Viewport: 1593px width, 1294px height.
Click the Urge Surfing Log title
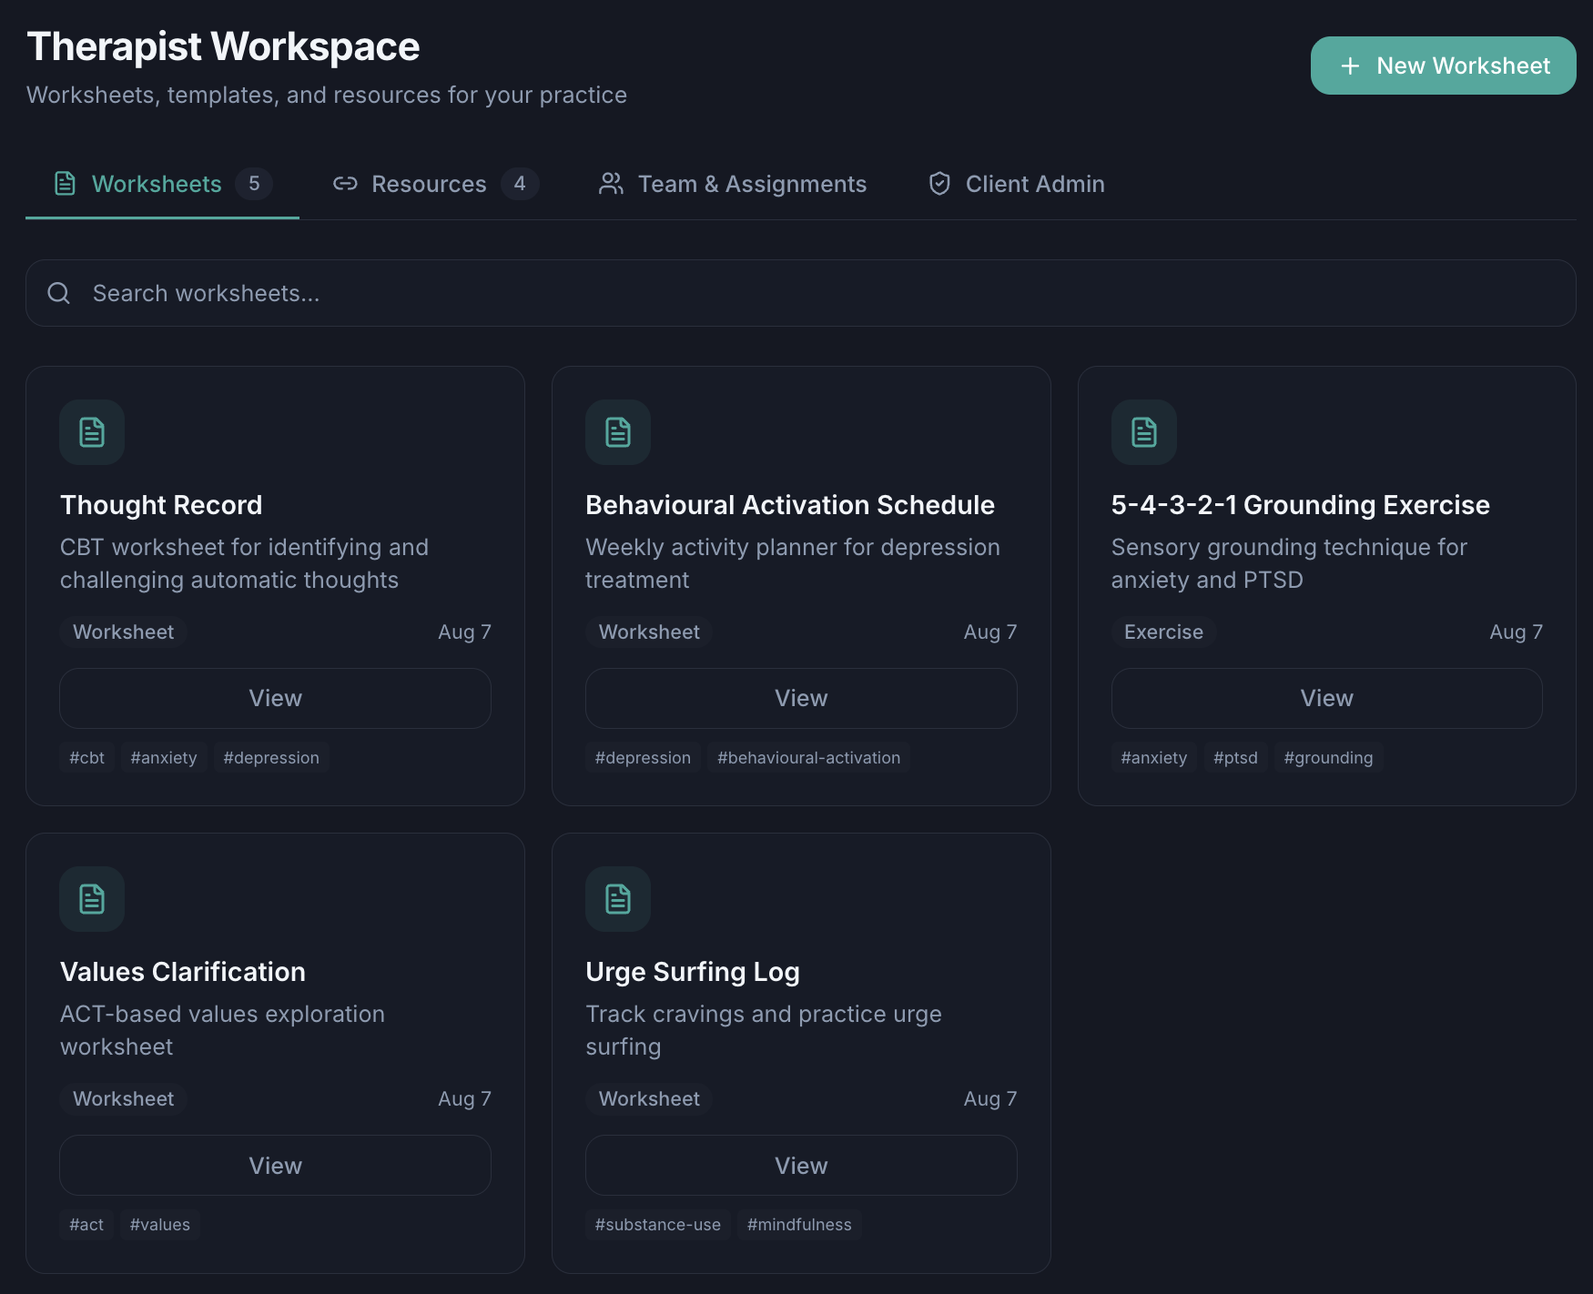click(x=693, y=972)
